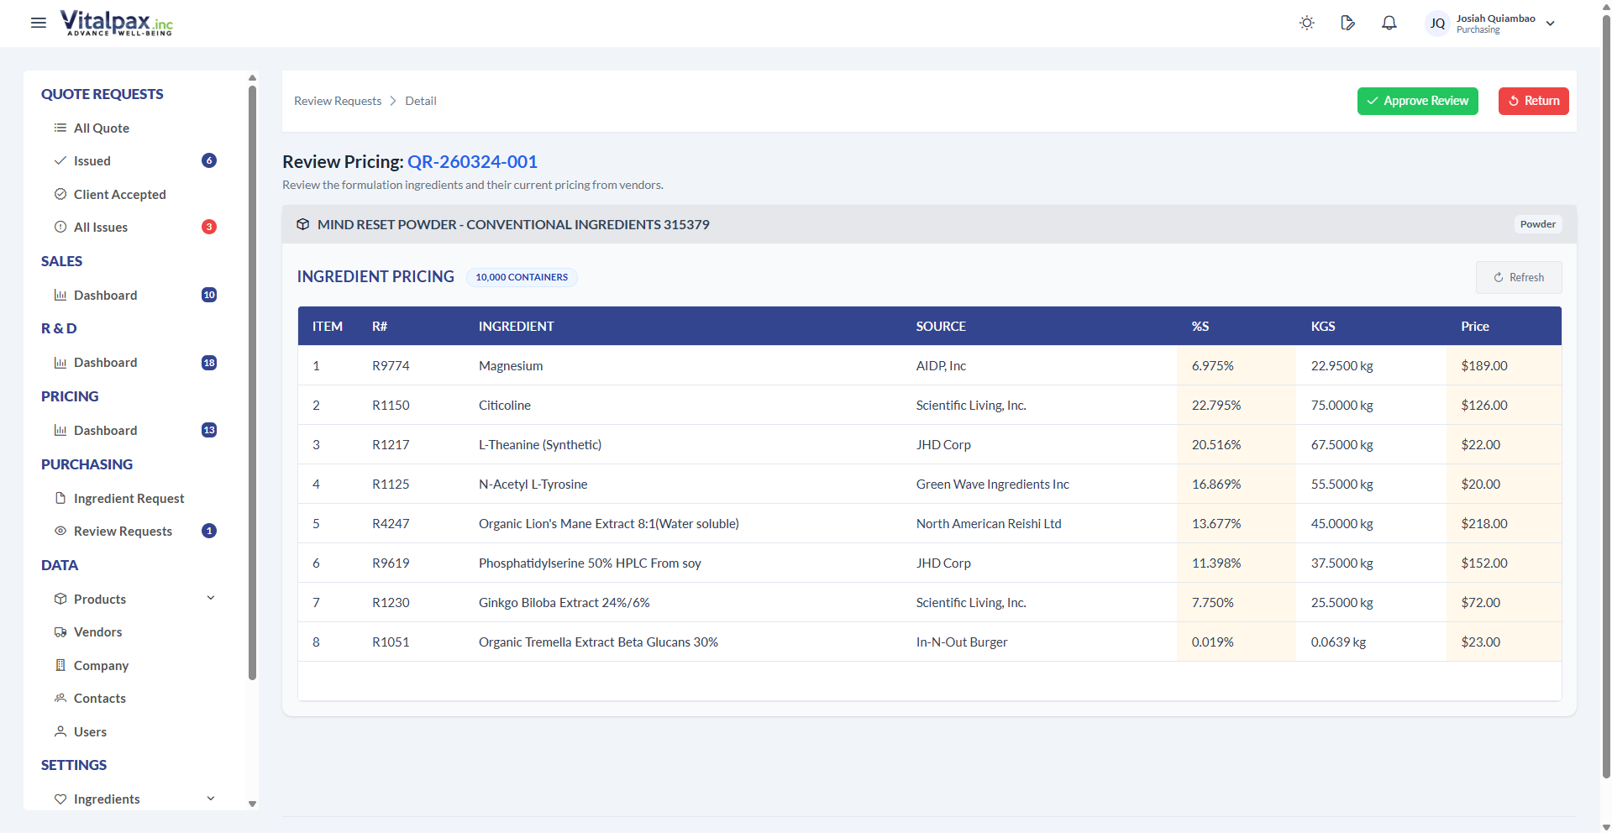
Task: Expand the Products submenu chevron
Action: 211,598
